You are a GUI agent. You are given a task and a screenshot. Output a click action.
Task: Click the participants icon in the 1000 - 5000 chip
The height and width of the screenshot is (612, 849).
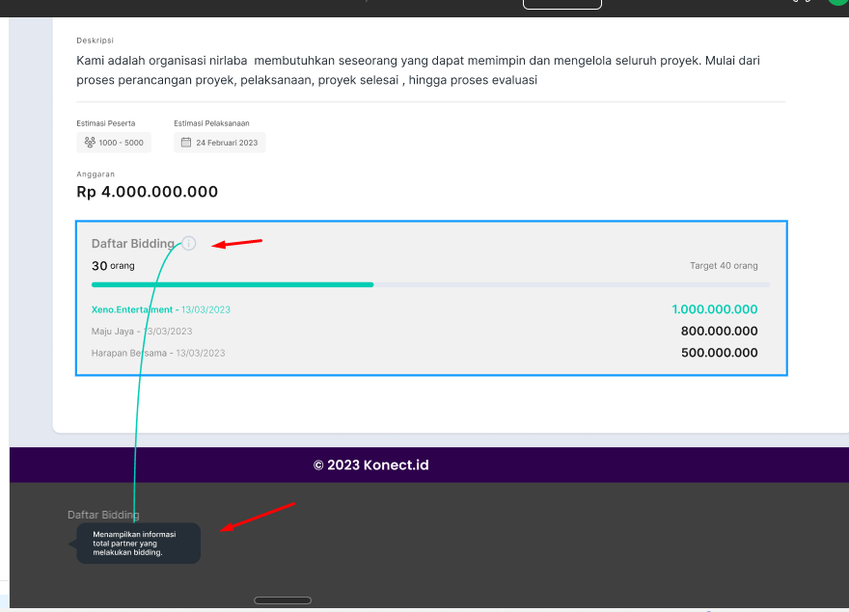90,143
